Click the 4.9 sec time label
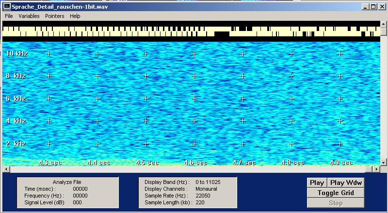 [x=341, y=163]
